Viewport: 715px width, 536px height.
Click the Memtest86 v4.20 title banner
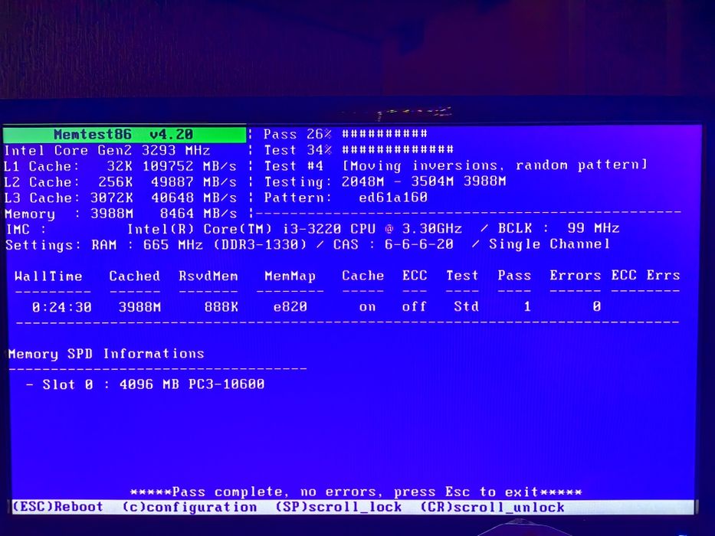pos(124,135)
